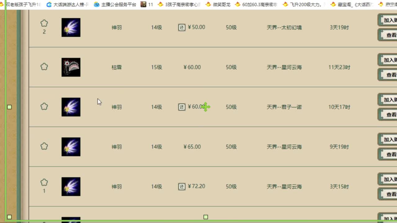Open bookmark 主播公会服务平台
This screenshot has width=397, height=223.
(x=115, y=5)
